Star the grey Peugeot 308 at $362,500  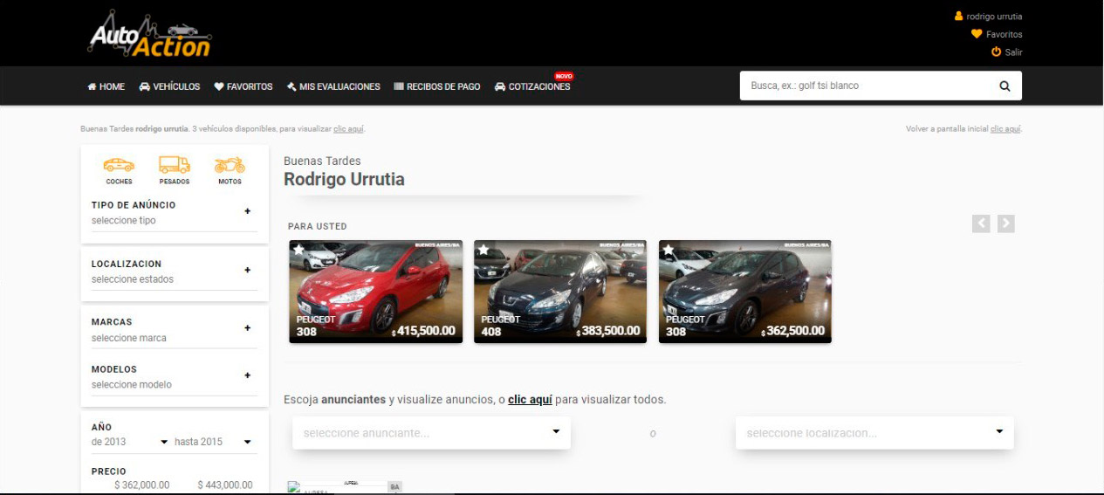[669, 250]
